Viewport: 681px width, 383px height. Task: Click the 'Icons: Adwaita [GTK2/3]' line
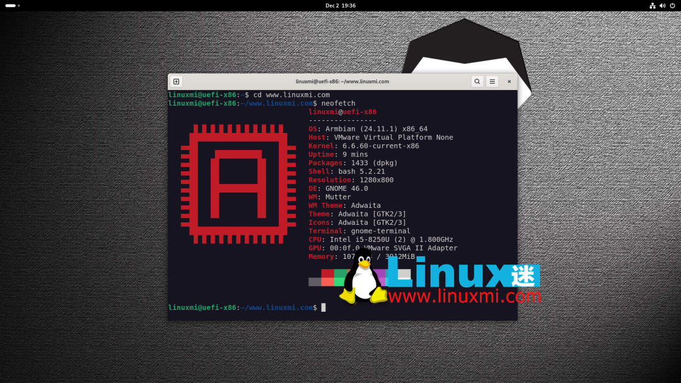tap(358, 222)
